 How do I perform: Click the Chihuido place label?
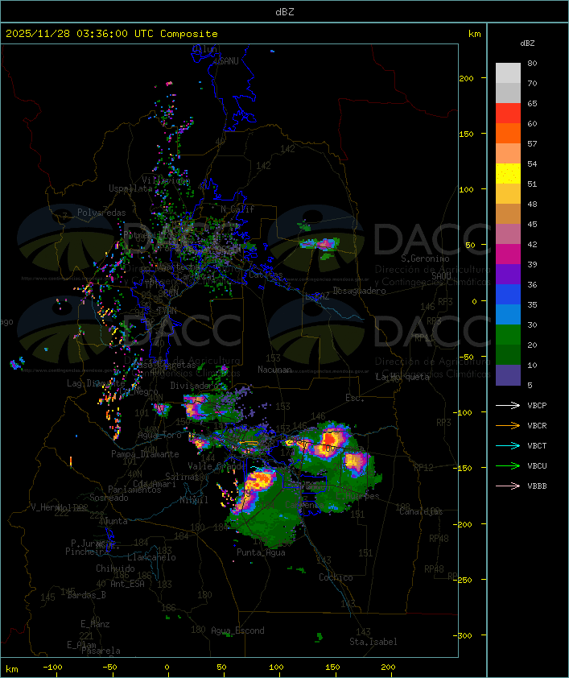(115, 568)
